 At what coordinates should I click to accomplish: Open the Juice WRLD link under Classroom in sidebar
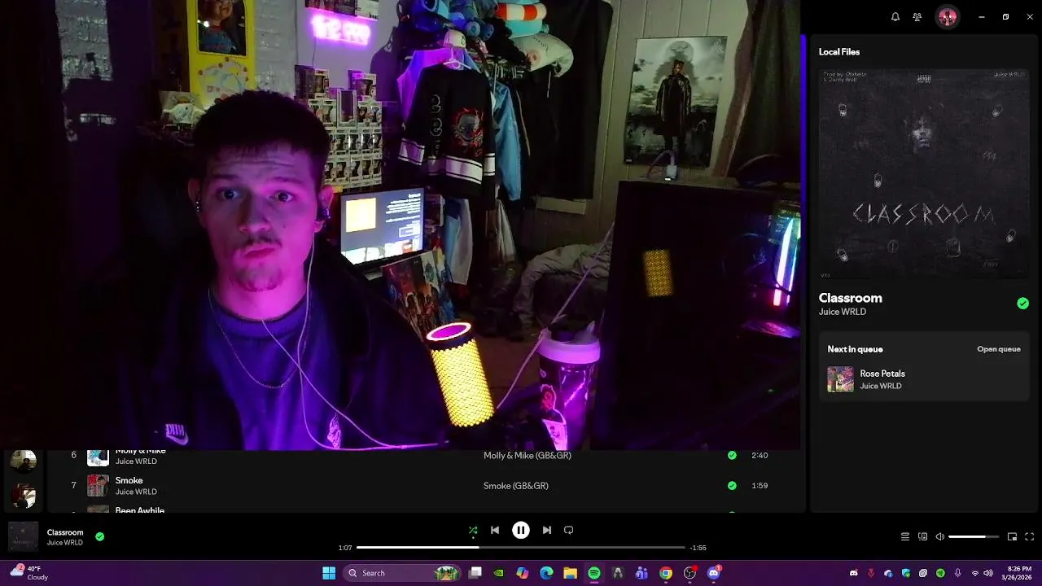843,312
